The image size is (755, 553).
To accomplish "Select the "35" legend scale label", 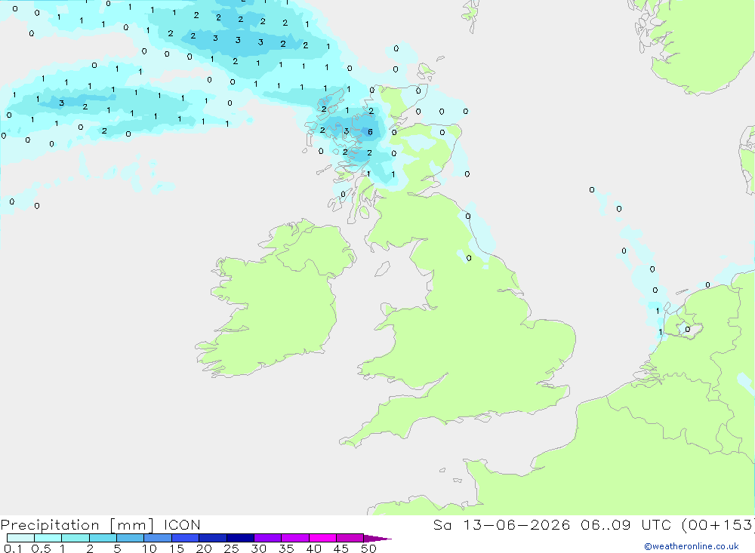I will [x=286, y=548].
